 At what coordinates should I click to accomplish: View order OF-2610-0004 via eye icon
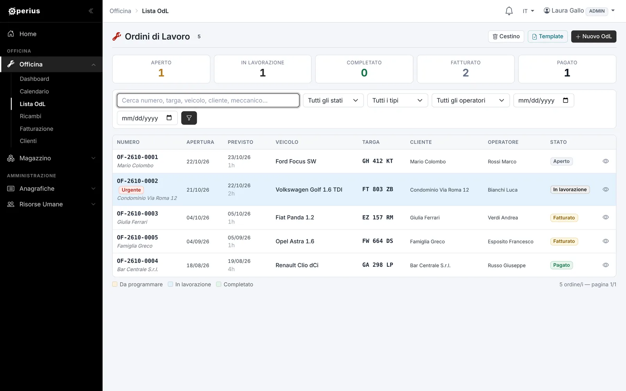click(606, 265)
